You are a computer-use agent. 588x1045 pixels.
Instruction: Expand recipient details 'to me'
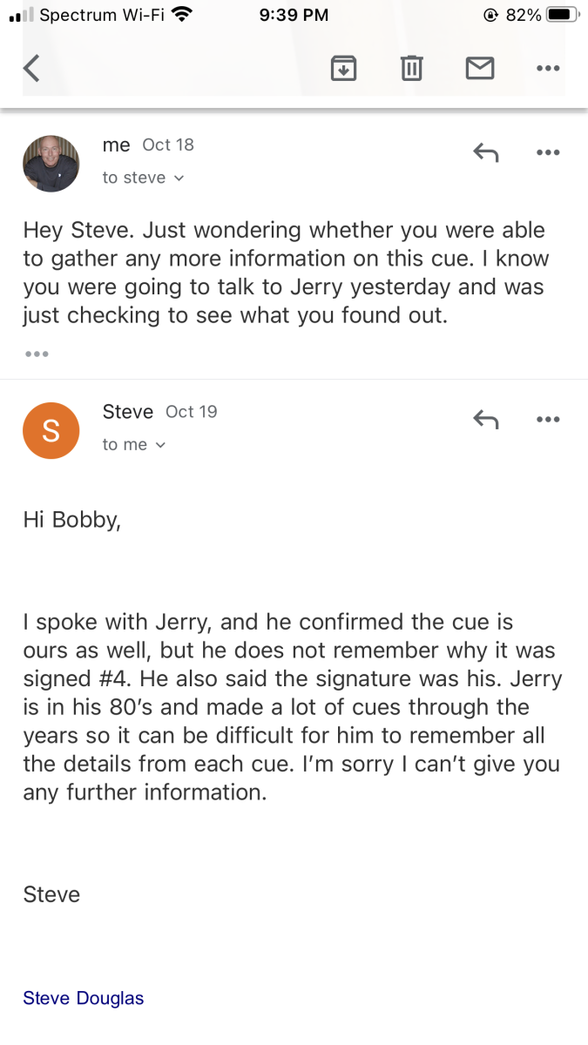click(x=133, y=444)
